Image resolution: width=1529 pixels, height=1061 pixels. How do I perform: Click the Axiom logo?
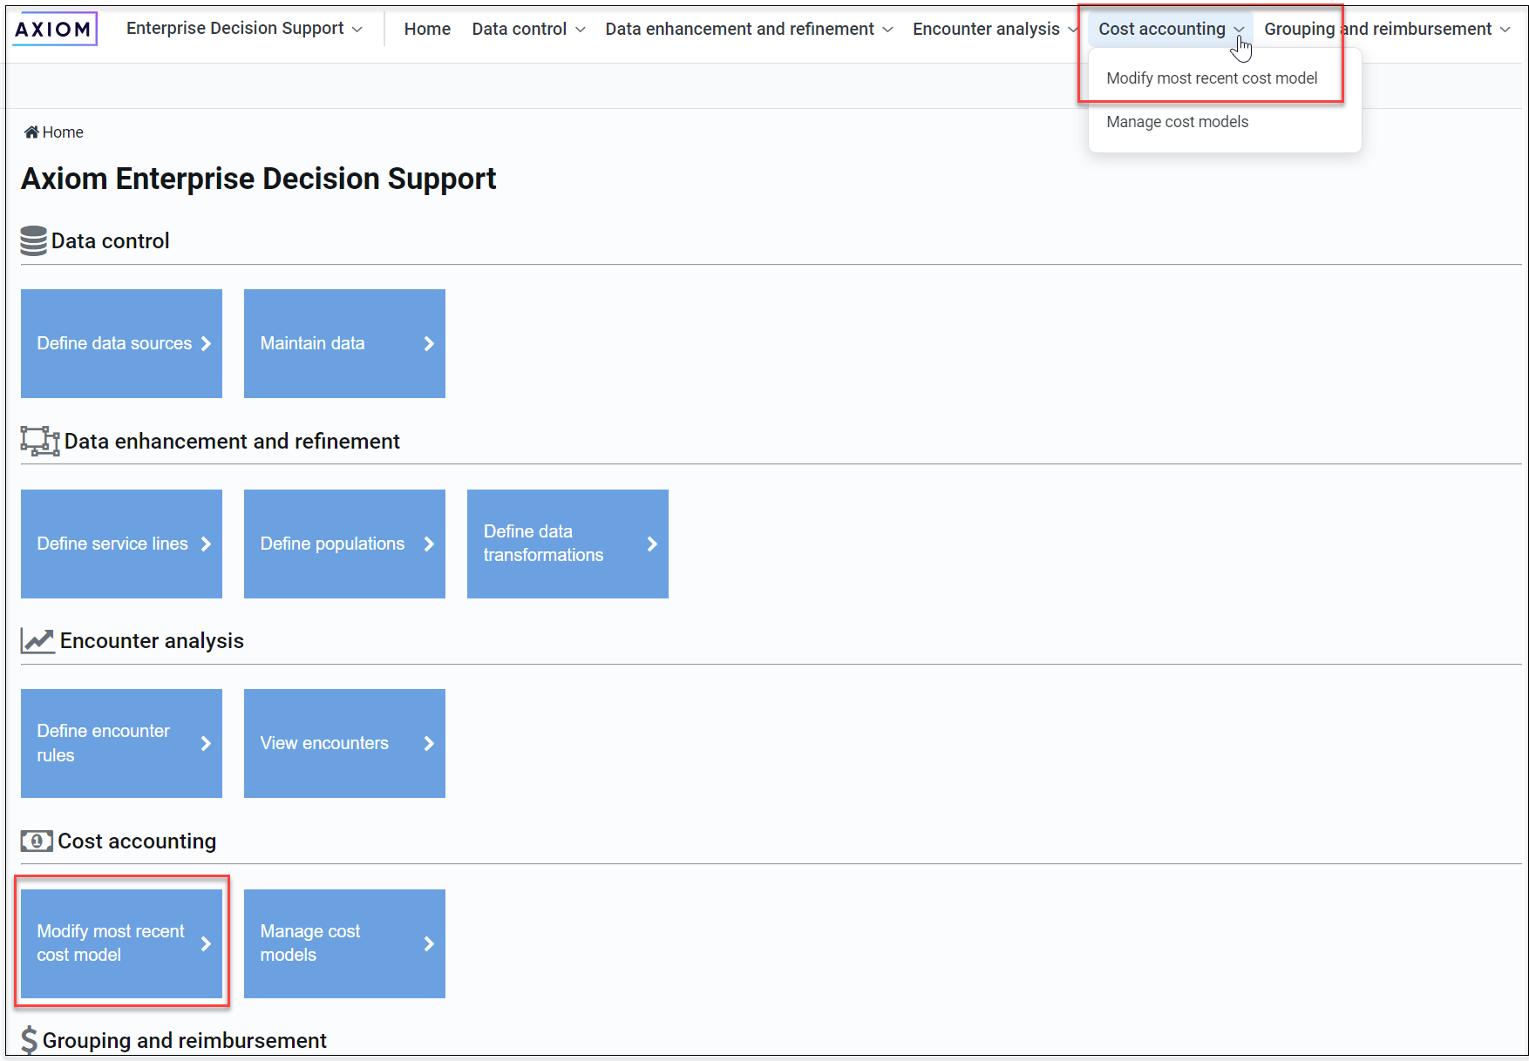[x=54, y=29]
